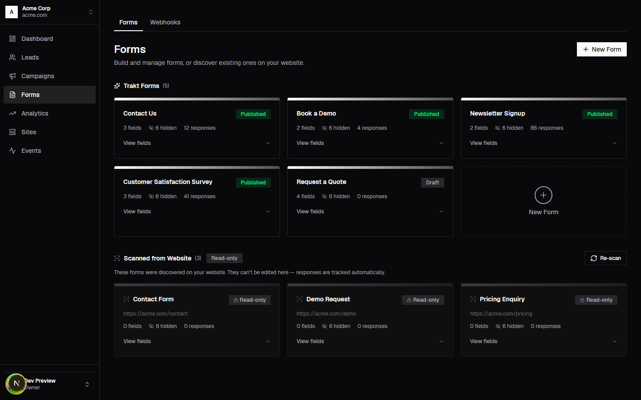Expand Request a Quote view fields chevron
This screenshot has width=641, height=400.
(x=442, y=212)
